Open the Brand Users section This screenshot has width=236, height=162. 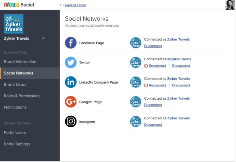[x=15, y=85]
